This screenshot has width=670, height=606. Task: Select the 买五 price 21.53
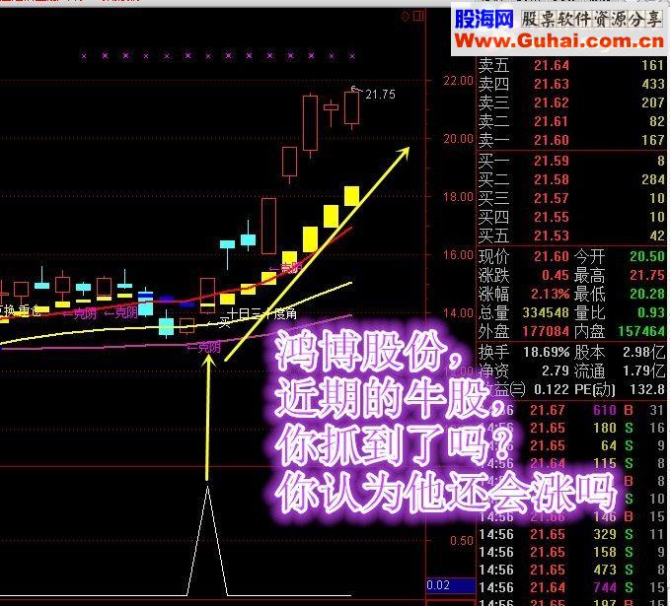552,236
